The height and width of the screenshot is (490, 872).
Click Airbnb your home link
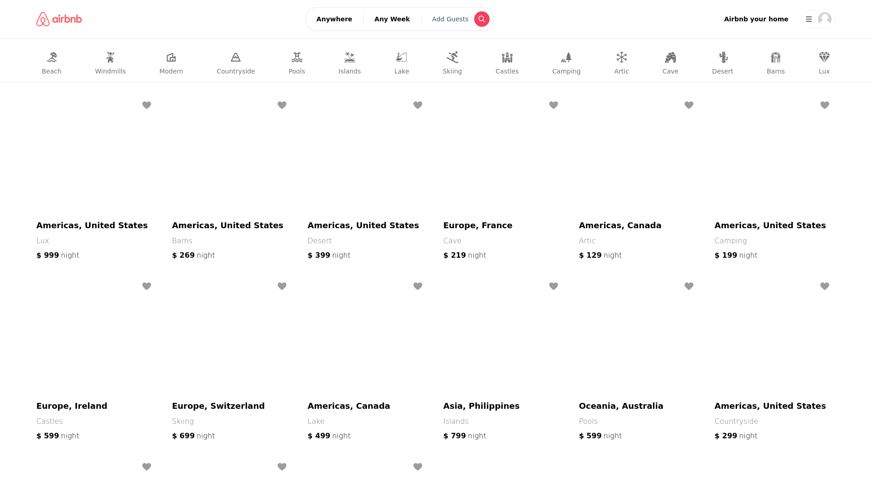point(756,19)
